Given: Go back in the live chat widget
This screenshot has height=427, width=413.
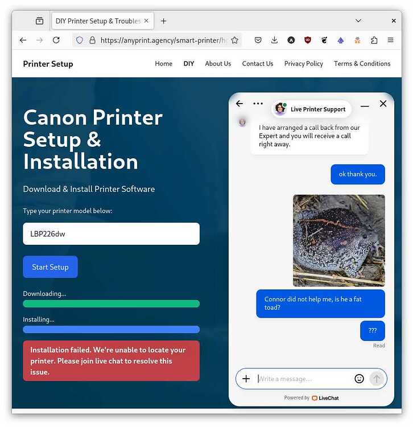Looking at the screenshot, I should point(239,104).
